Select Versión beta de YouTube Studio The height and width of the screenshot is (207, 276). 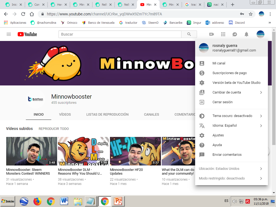232,82
